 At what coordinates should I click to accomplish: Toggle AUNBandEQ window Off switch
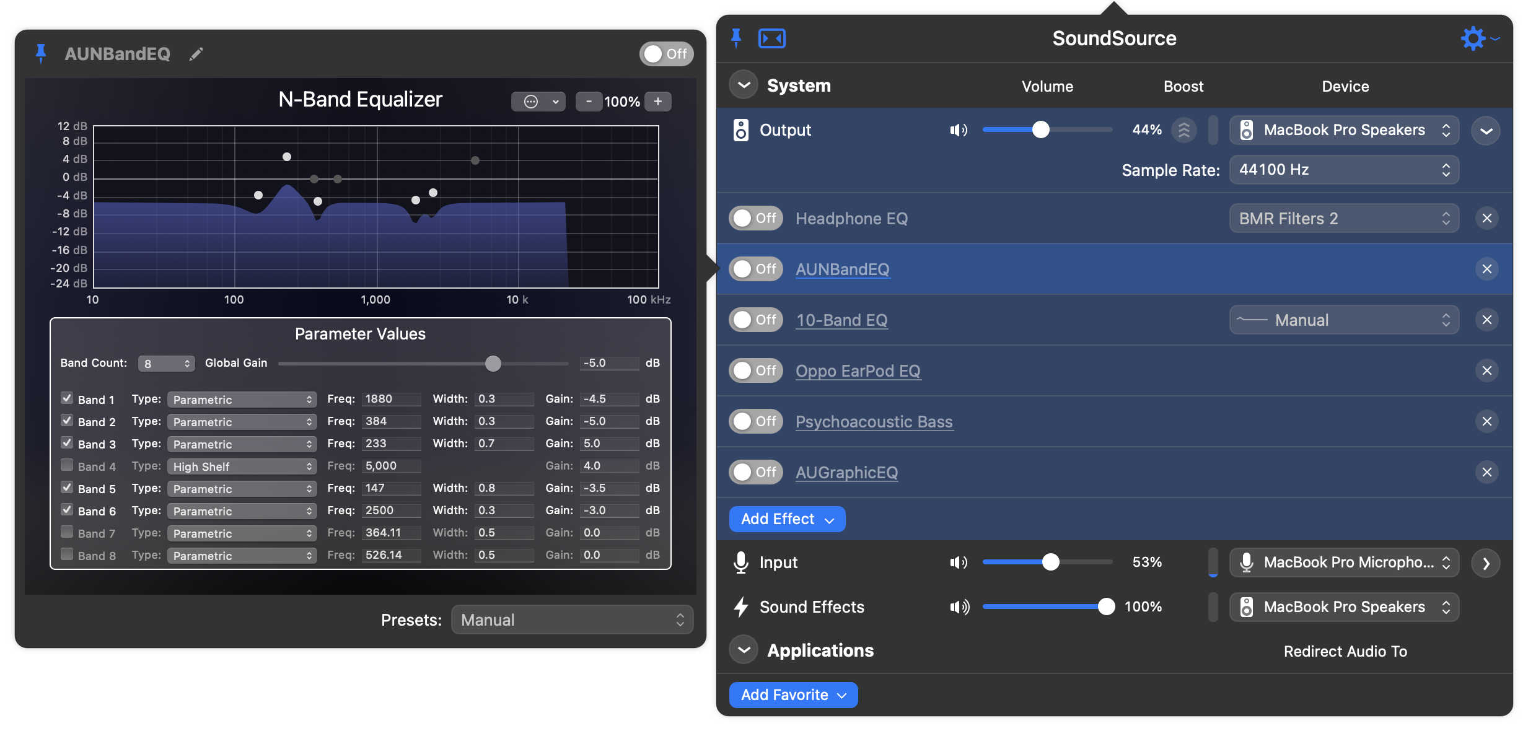(x=666, y=54)
